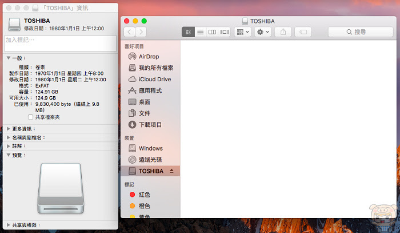The height and width of the screenshot is (233, 400).
Task: Open 應用程式 in the sidebar
Action: point(150,90)
